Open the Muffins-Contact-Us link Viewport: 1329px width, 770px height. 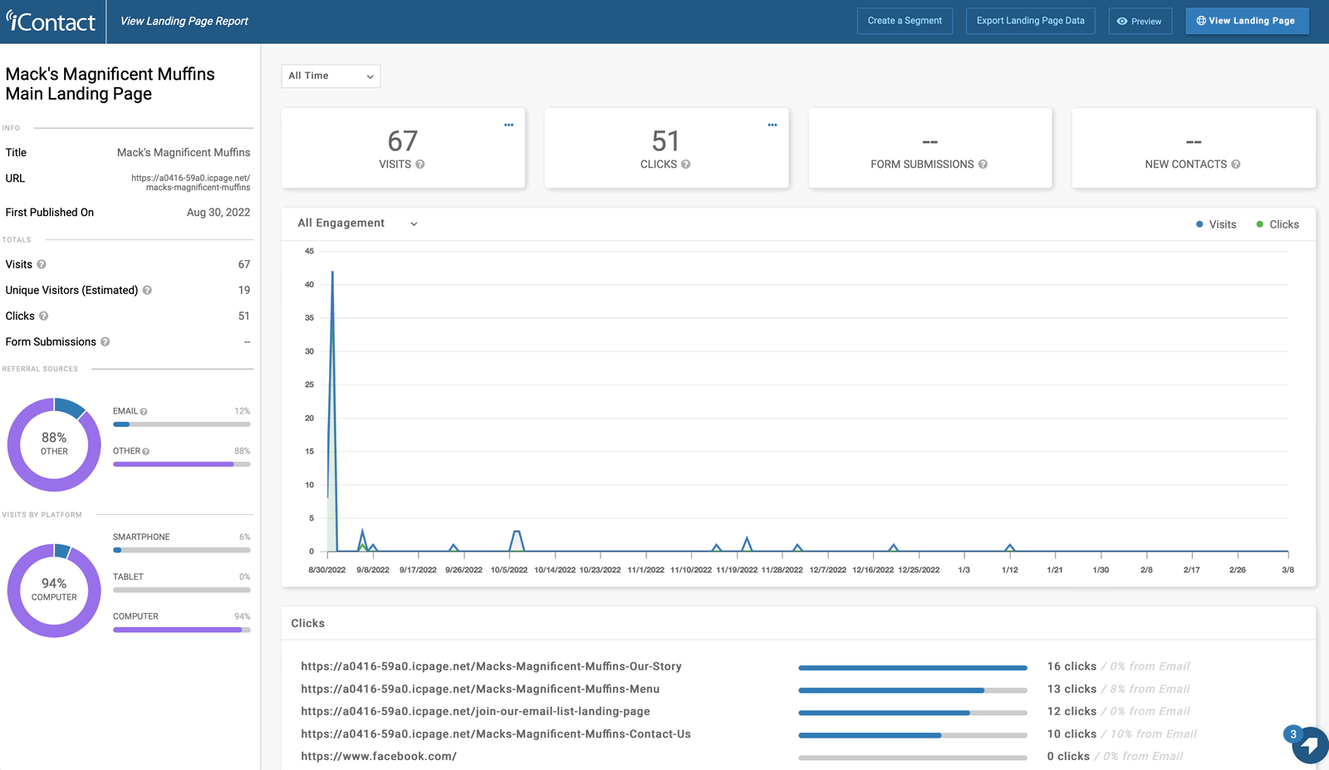[x=496, y=733]
